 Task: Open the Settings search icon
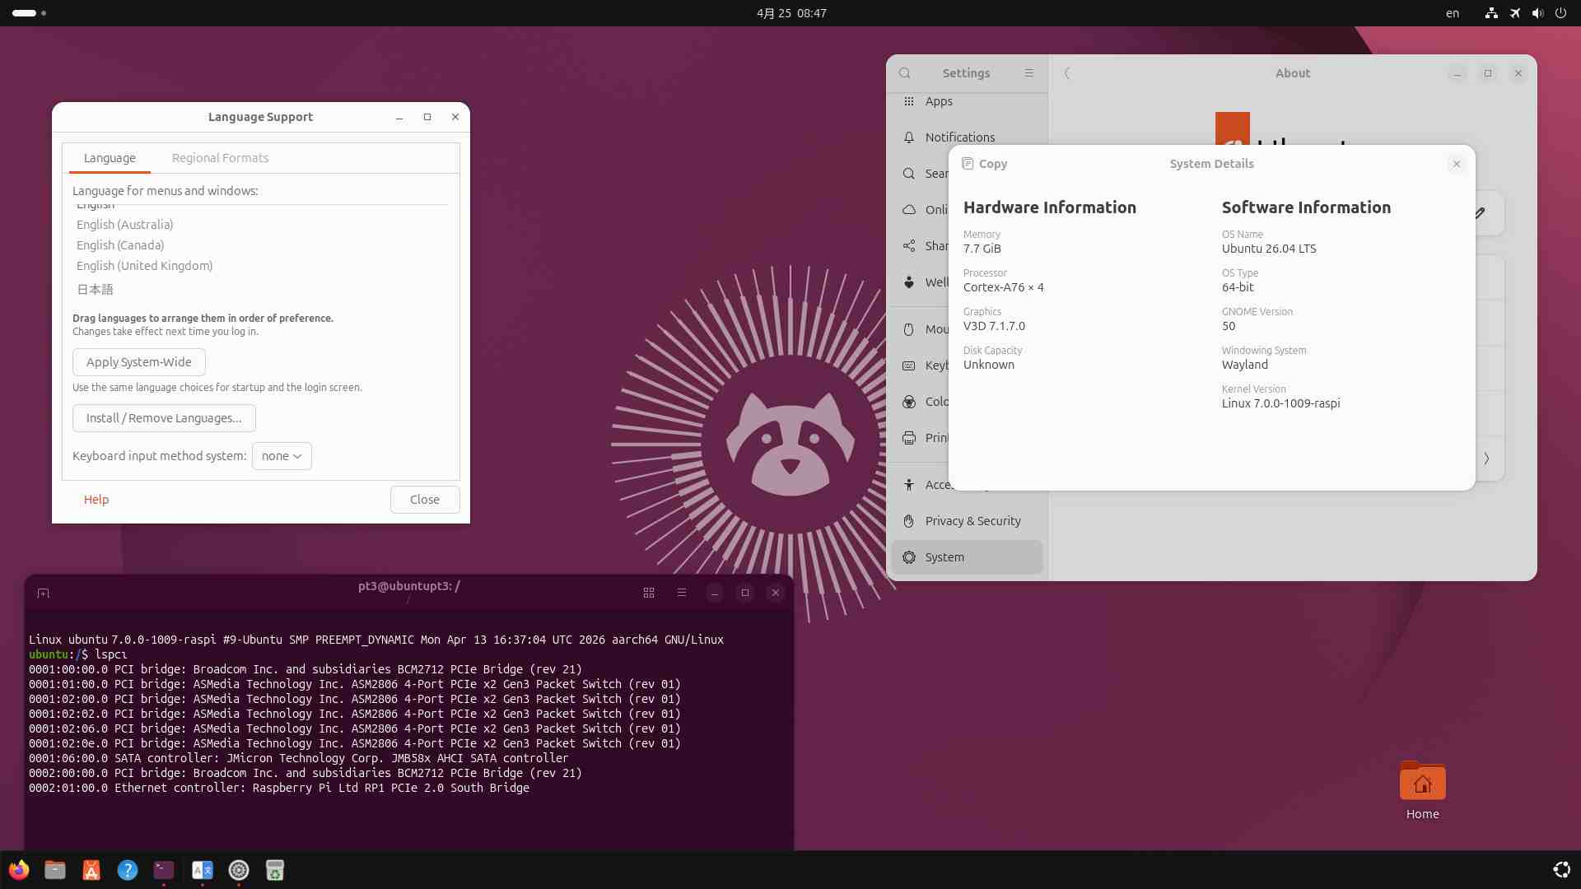tap(905, 73)
